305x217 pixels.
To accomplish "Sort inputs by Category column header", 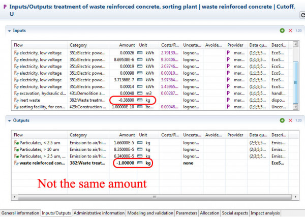I will click(x=88, y=45).
